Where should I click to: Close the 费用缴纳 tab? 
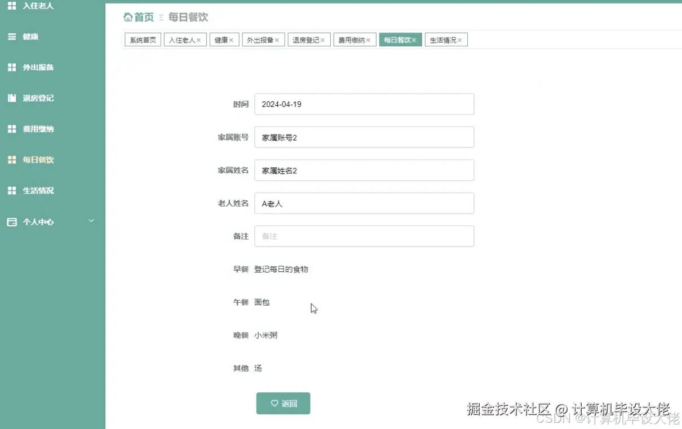point(368,41)
